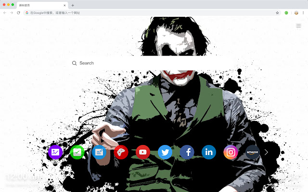Open the Twitter shortcut

(x=165, y=152)
